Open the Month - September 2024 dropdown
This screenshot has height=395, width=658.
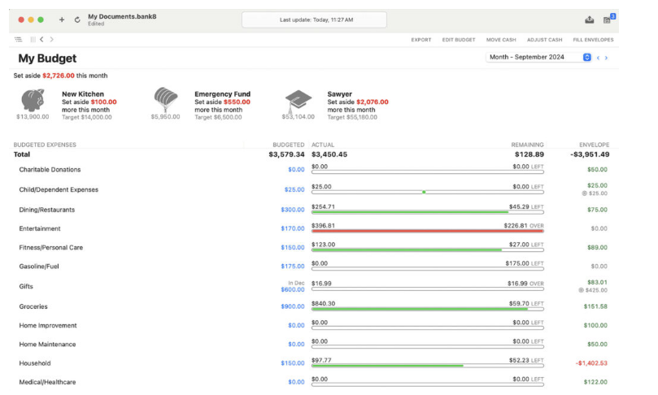(538, 58)
